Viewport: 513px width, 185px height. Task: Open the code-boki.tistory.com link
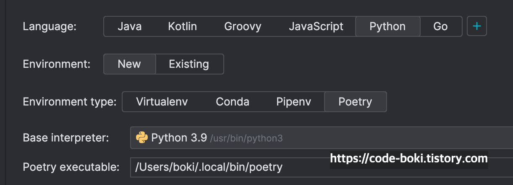(x=409, y=159)
